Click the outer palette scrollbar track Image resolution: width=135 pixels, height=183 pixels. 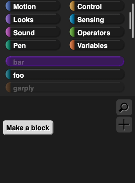(133, 21)
